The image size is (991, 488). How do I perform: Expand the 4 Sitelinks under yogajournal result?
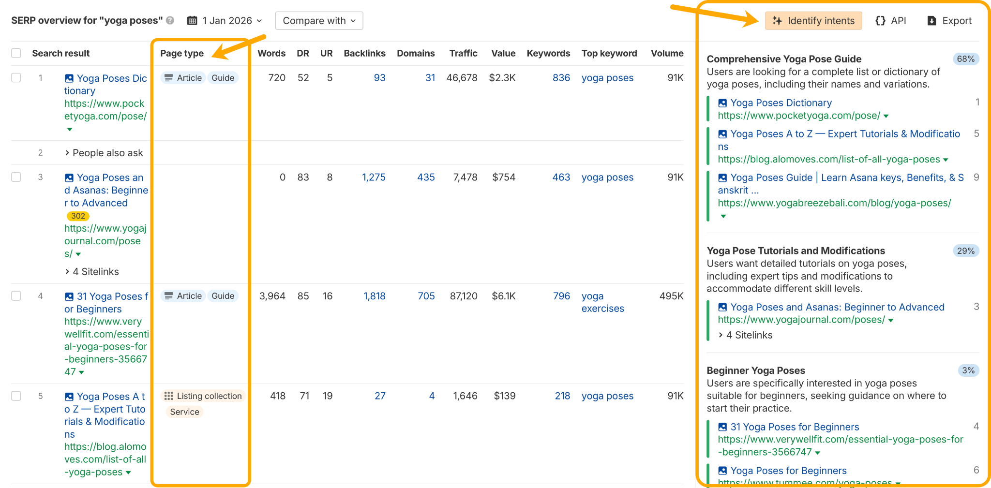coord(91,271)
